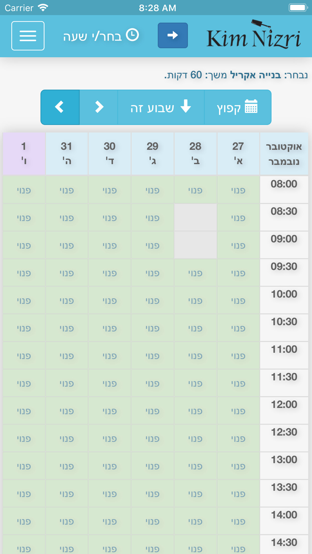Choose the 13:30 slot on day 29
The image size is (312, 554).
click(153, 494)
